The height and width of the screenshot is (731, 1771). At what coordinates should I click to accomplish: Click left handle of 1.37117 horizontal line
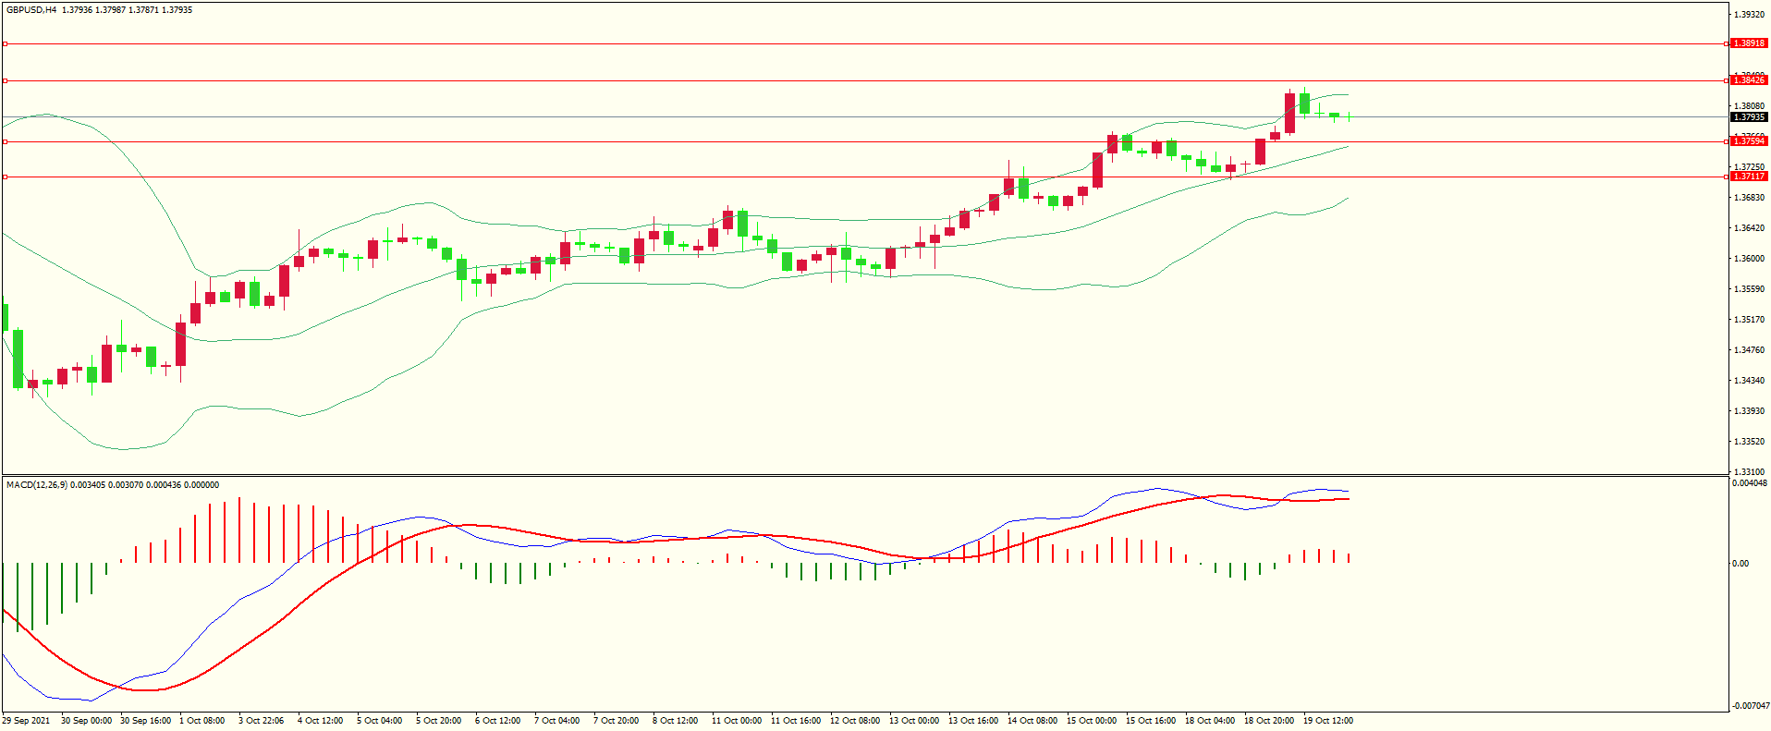point(5,177)
